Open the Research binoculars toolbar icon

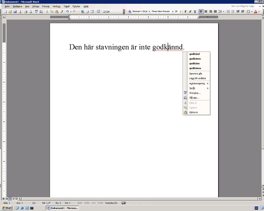point(41,12)
